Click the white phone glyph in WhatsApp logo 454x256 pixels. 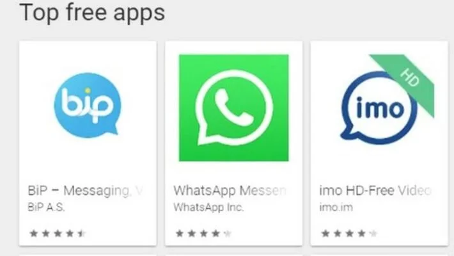pos(234,107)
